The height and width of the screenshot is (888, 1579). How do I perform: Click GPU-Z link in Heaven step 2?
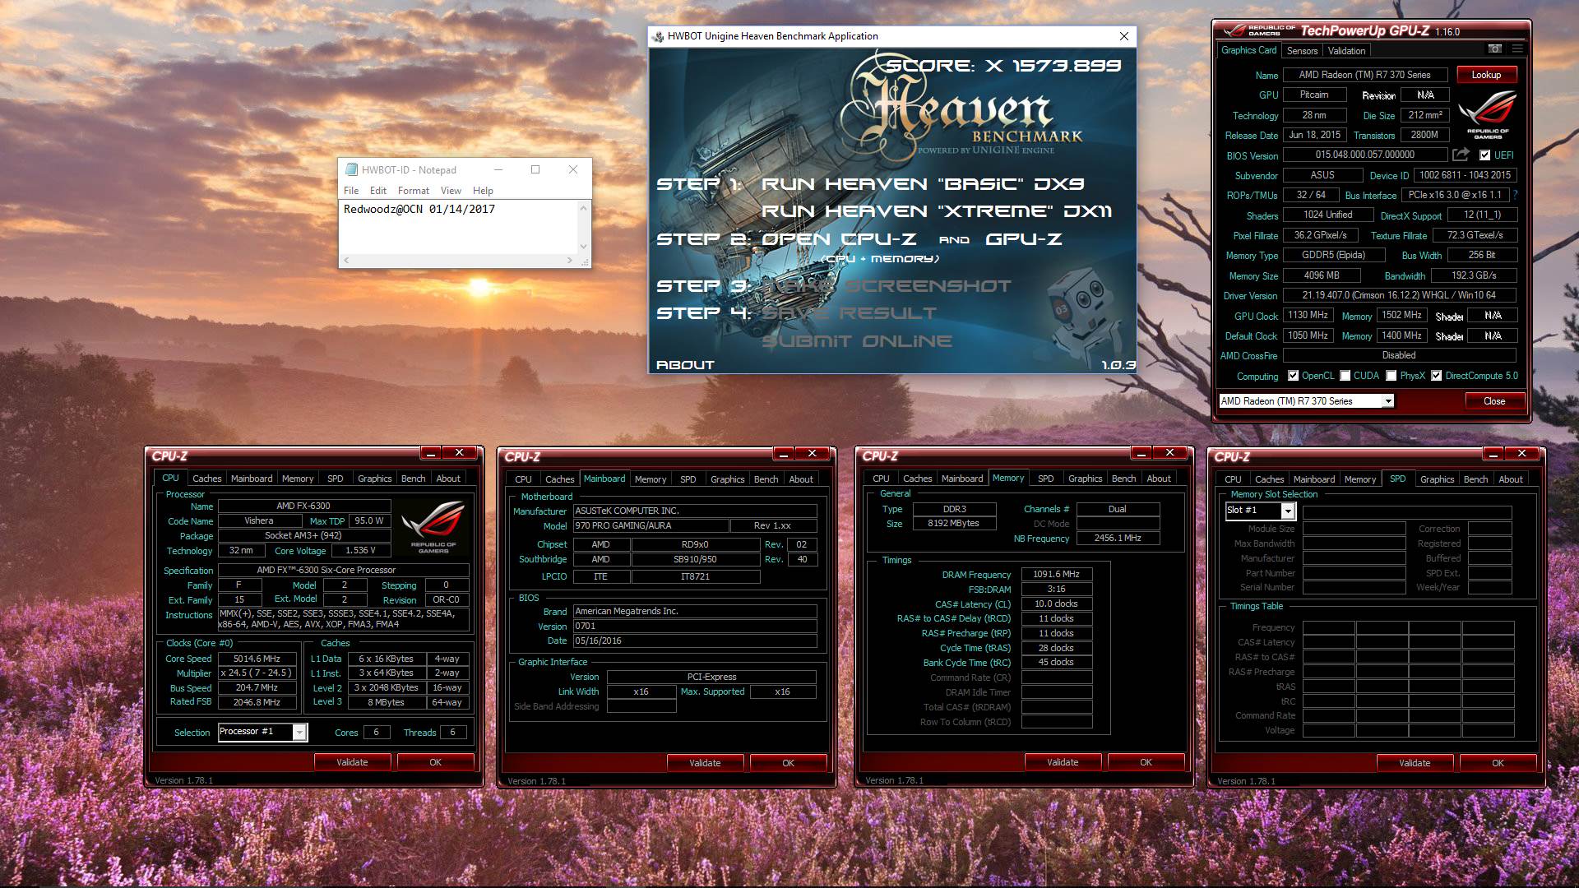click(1024, 239)
